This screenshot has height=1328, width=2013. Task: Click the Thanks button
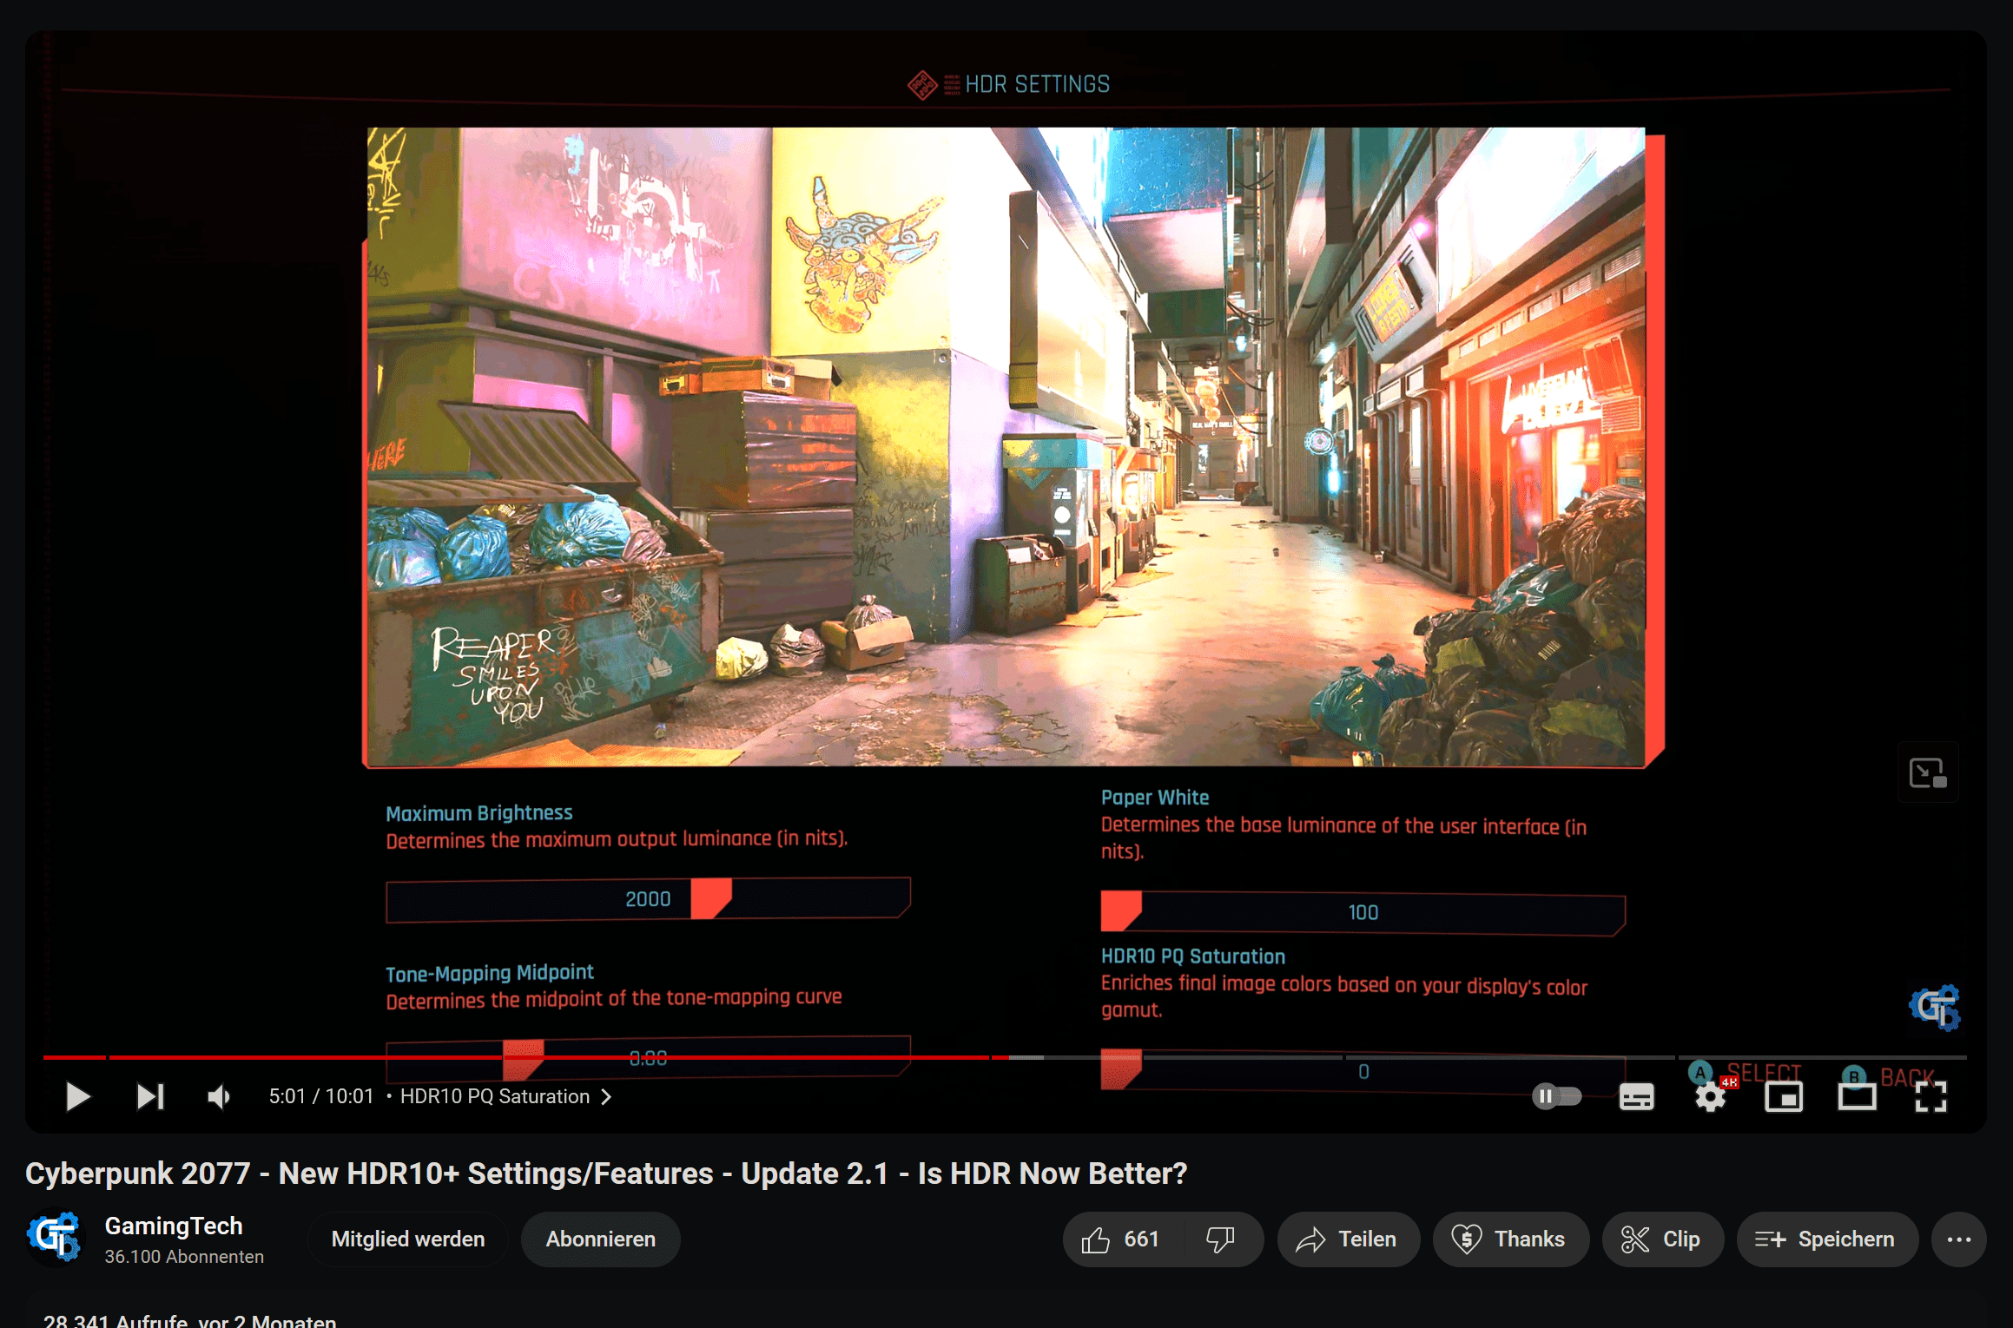(x=1510, y=1239)
